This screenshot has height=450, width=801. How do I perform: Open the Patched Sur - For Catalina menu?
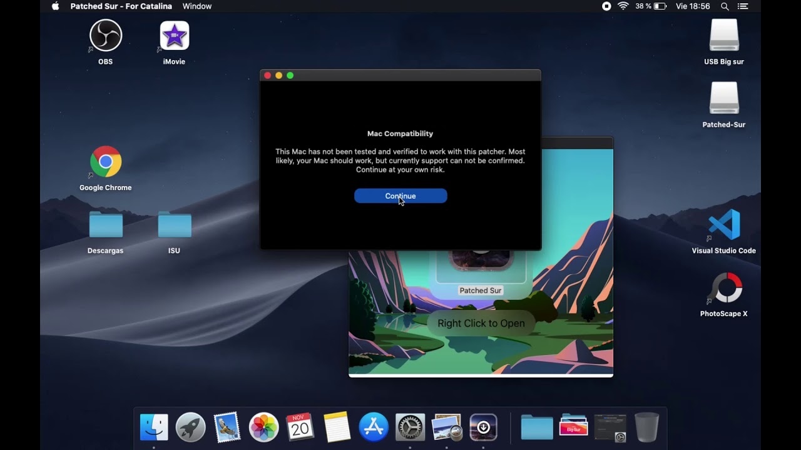tap(121, 6)
